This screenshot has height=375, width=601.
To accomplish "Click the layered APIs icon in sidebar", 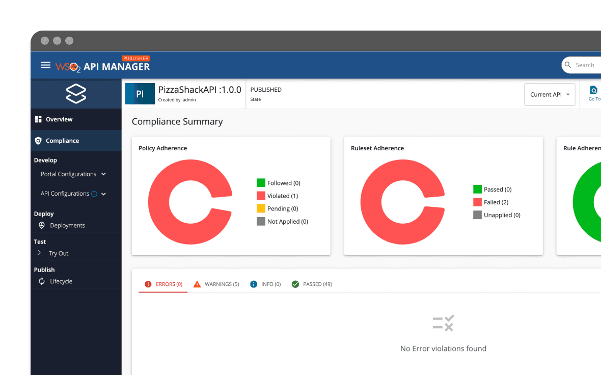I will point(76,94).
